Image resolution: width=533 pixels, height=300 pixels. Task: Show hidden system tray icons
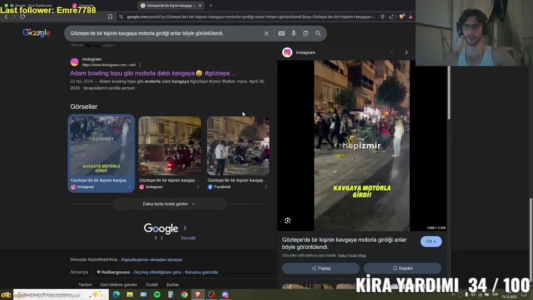tap(453, 295)
